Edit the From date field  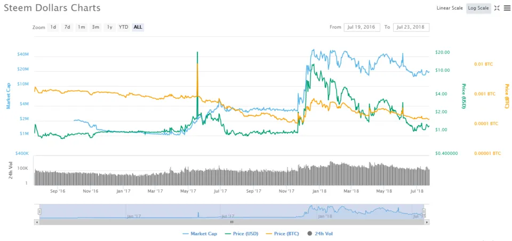click(362, 27)
